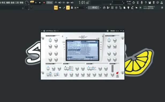This screenshot has height=102, width=165.
Task: Save project using the floppy disk icon
Action: [150, 2]
